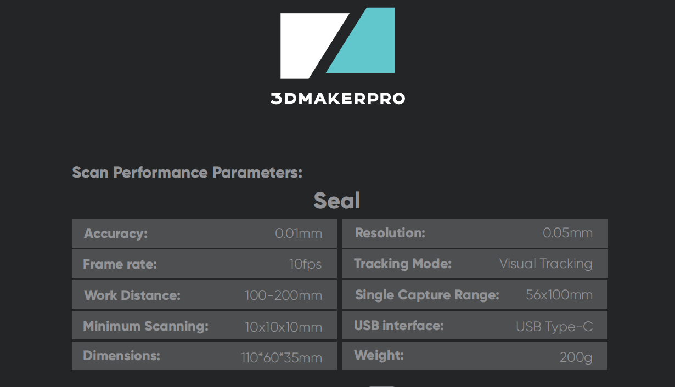Select the Single Capture Range label

point(427,295)
